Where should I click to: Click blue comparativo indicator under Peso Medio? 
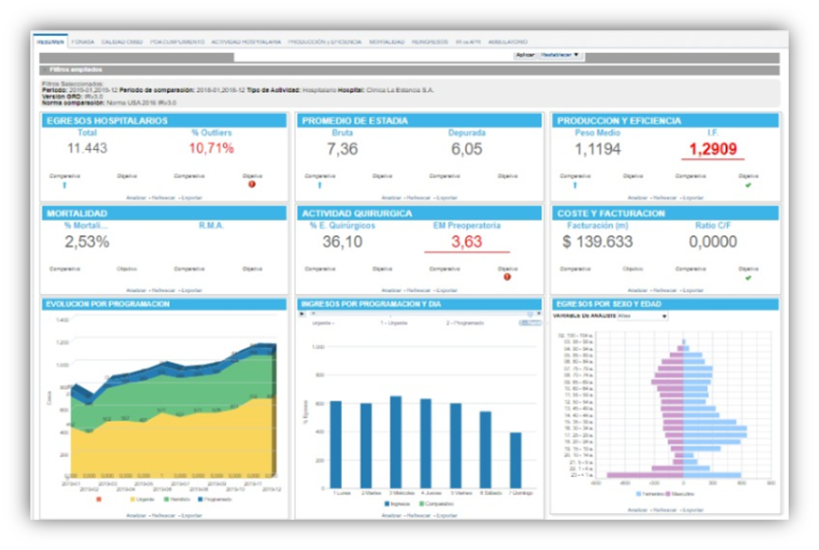[575, 184]
